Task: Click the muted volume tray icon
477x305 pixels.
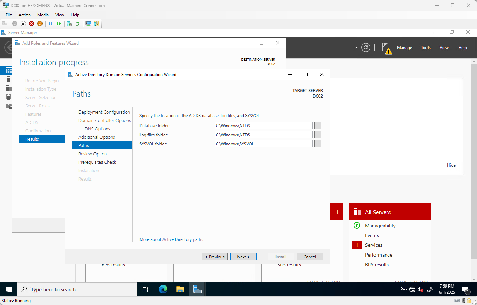Action: coord(421,289)
